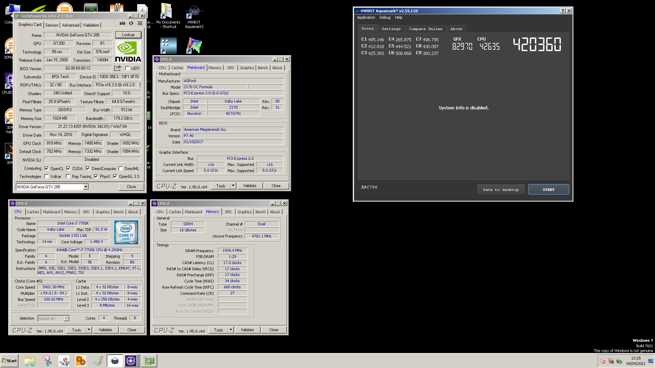This screenshot has width=655, height=368.
Task: Toggle the Vulkan checkbox
Action: pos(46,177)
